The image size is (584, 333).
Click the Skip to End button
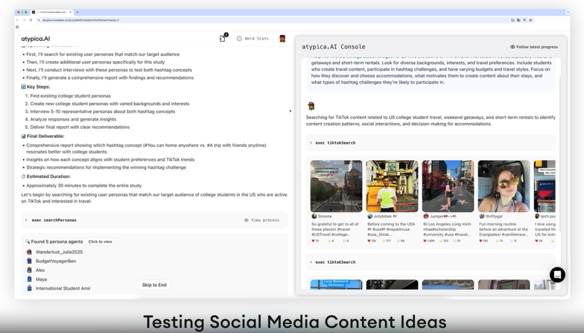(x=154, y=285)
